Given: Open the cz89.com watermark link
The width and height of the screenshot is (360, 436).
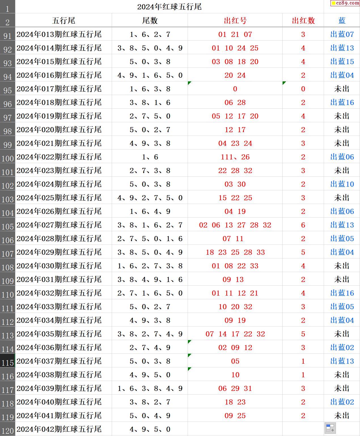Looking at the screenshot, I should click(345, 3).
